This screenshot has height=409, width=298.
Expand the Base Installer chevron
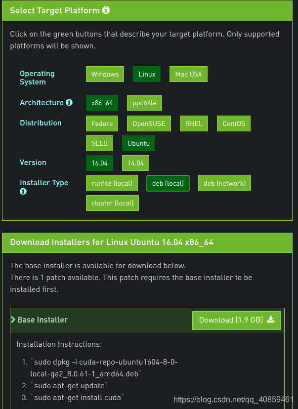click(13, 320)
